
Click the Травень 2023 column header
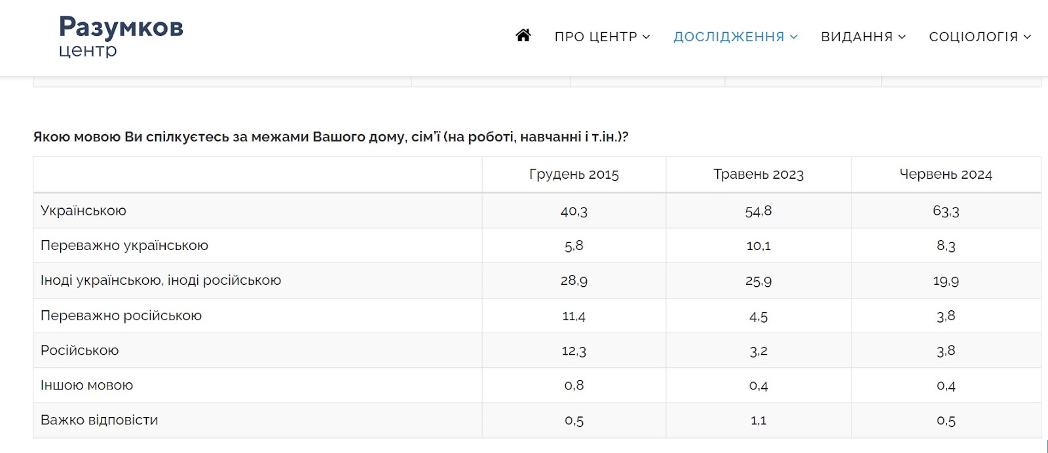click(x=758, y=174)
